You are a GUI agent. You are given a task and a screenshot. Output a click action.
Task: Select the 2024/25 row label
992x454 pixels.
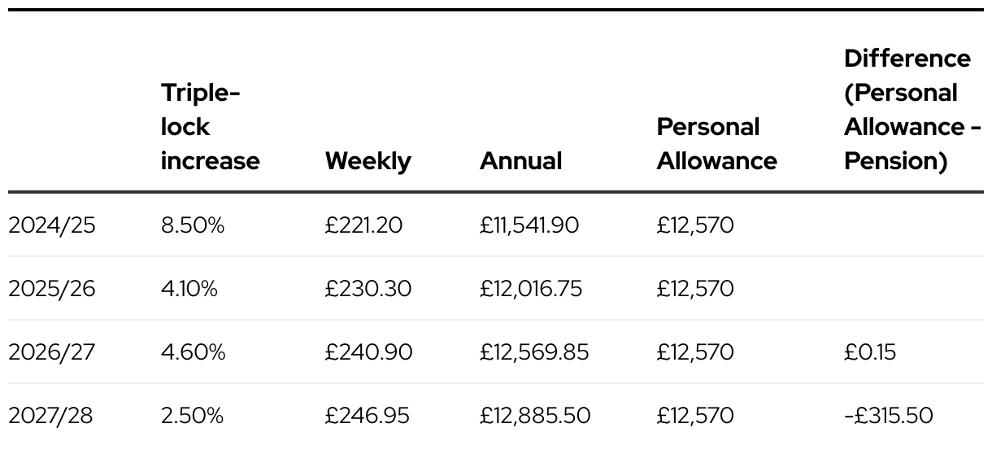pos(52,225)
